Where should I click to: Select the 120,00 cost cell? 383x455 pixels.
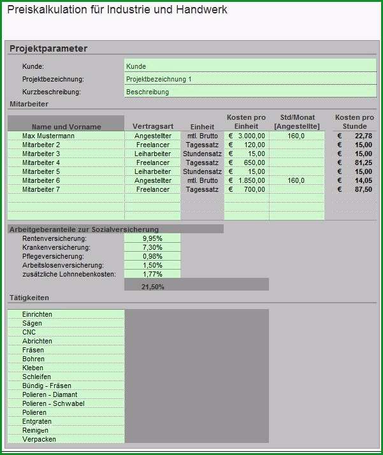pyautogui.click(x=247, y=145)
